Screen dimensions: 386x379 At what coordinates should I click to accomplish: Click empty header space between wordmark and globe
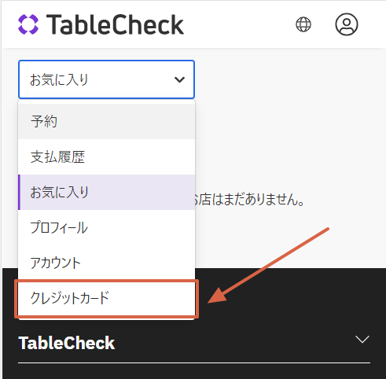click(x=240, y=24)
